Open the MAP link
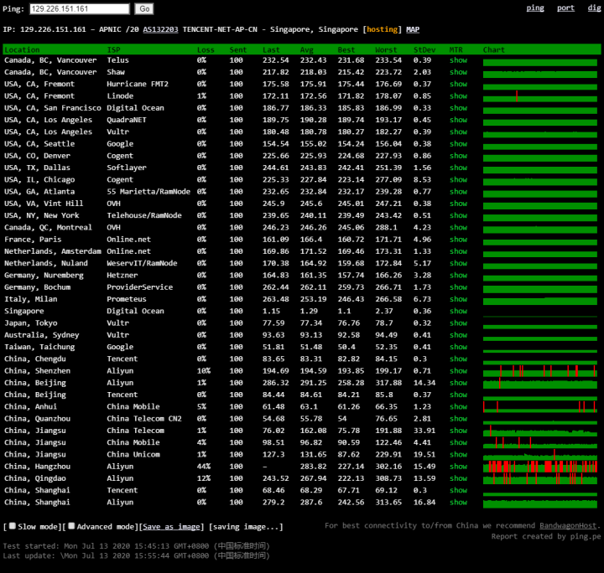604x573 pixels. pyautogui.click(x=413, y=29)
